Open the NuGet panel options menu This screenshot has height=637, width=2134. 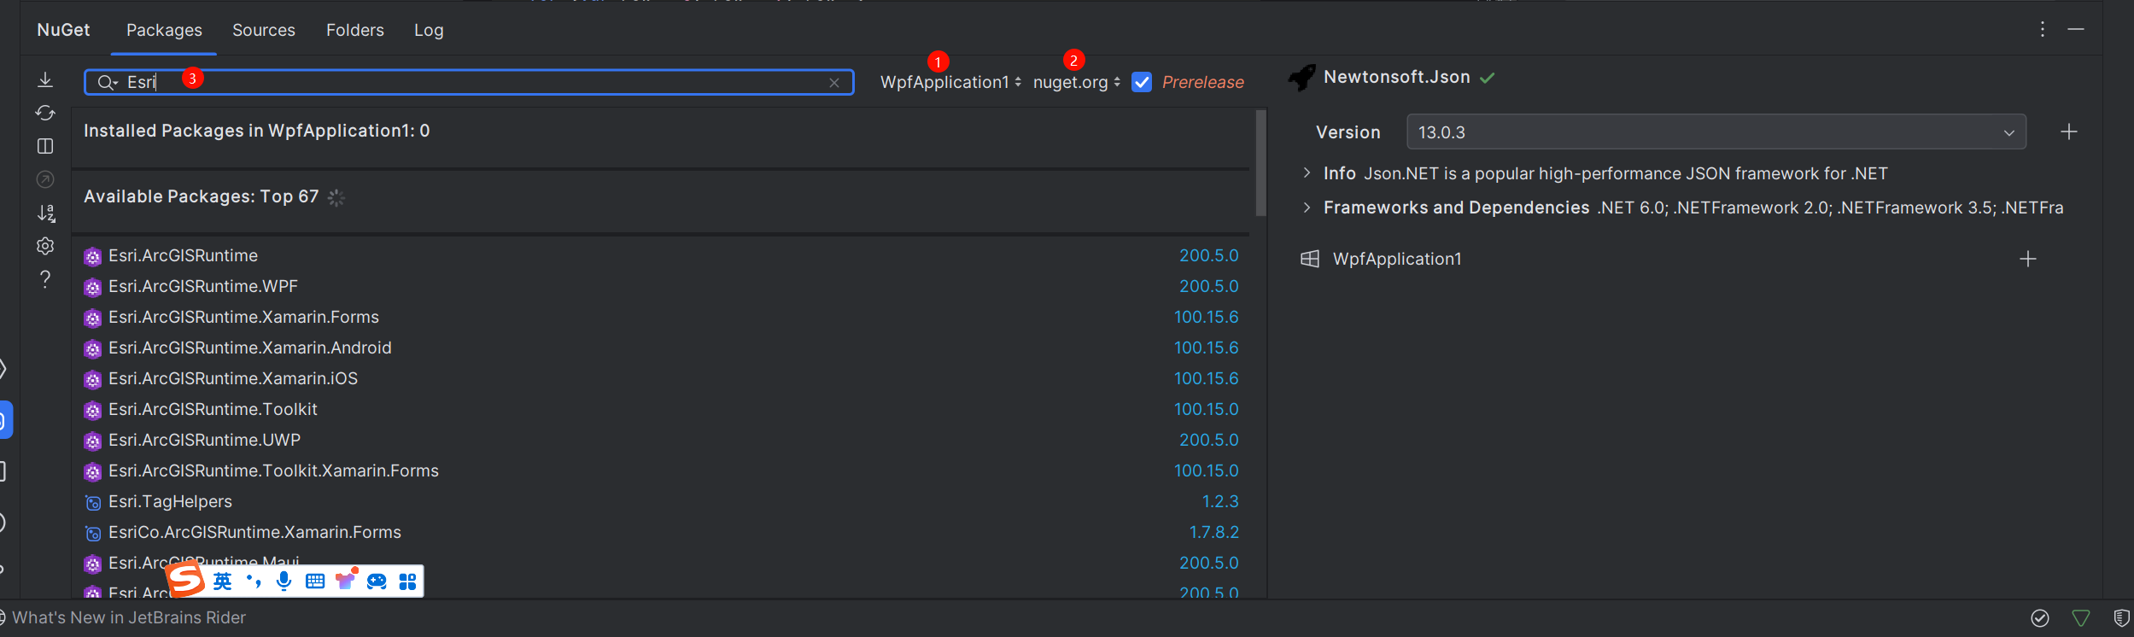click(x=2043, y=29)
